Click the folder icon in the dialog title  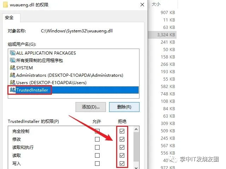(x=5, y=5)
